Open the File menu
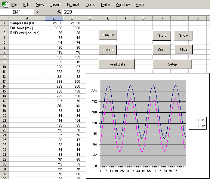 click(14, 4)
